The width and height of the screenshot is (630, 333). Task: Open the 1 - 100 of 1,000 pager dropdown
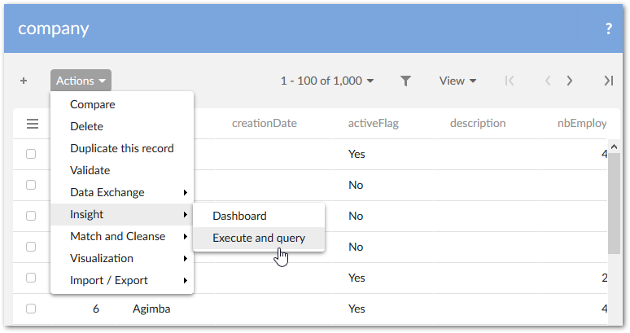[326, 81]
